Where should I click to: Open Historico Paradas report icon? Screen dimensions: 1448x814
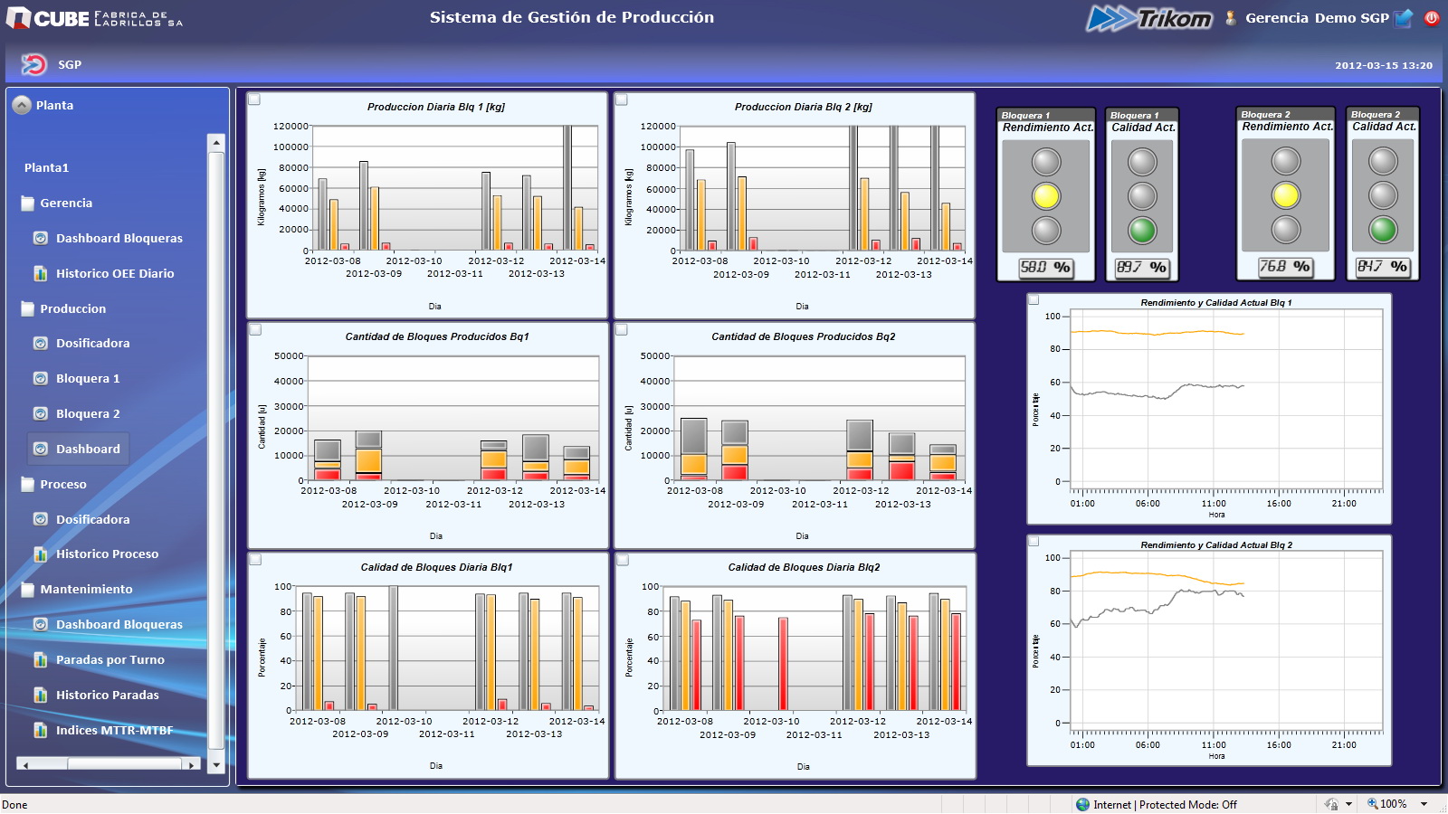coord(41,695)
